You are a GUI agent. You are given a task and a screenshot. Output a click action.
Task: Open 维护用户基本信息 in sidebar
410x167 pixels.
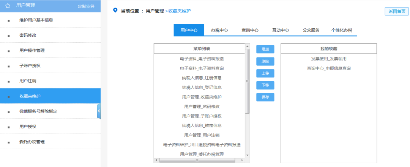[50, 20]
